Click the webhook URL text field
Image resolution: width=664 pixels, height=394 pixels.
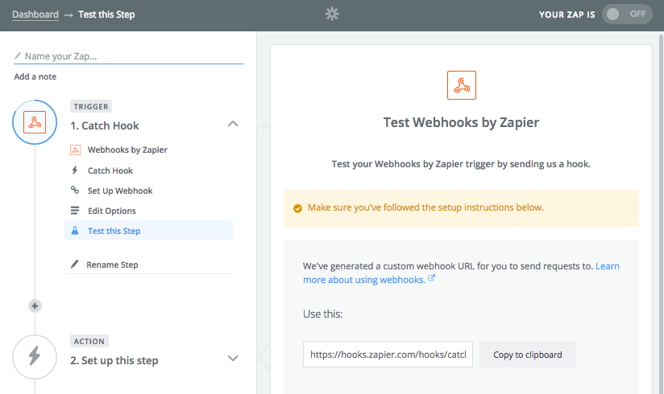[x=388, y=355]
